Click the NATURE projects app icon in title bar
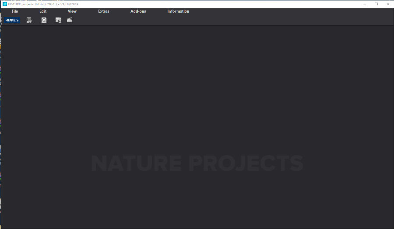Screen dimensions: 394x229 pos(5,4)
